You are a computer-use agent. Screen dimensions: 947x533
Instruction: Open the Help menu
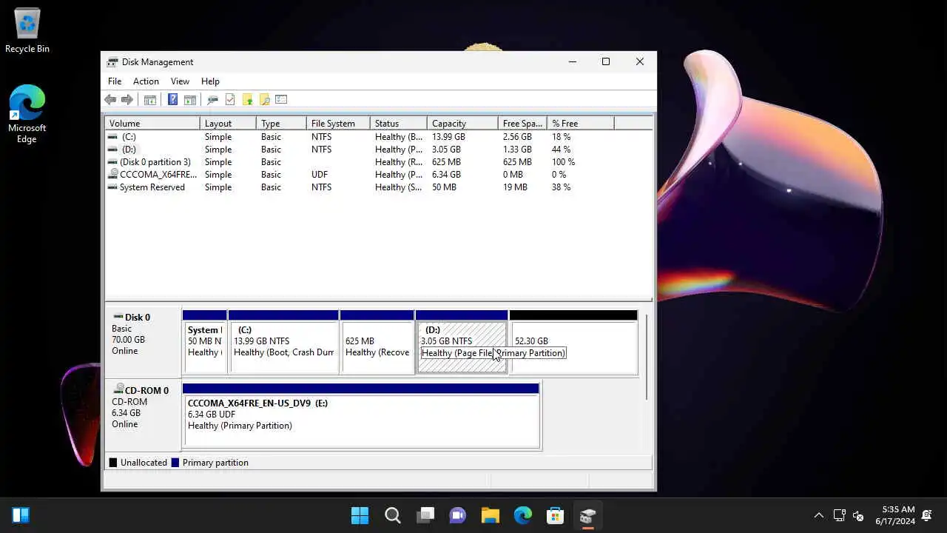click(x=210, y=81)
